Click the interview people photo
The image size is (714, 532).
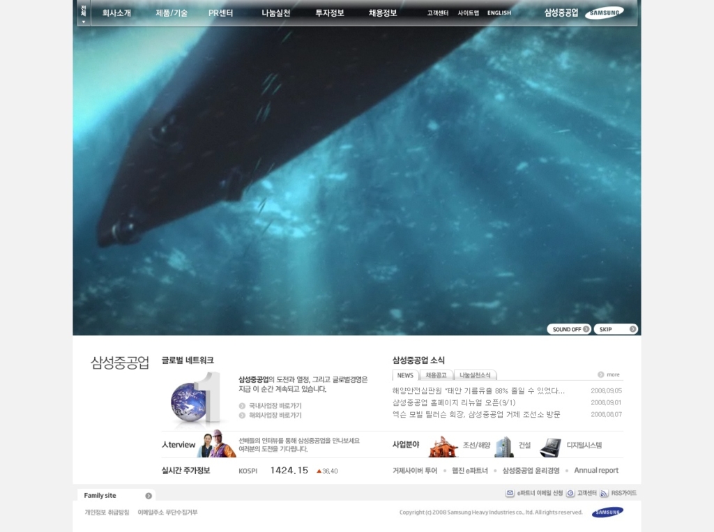tap(217, 443)
